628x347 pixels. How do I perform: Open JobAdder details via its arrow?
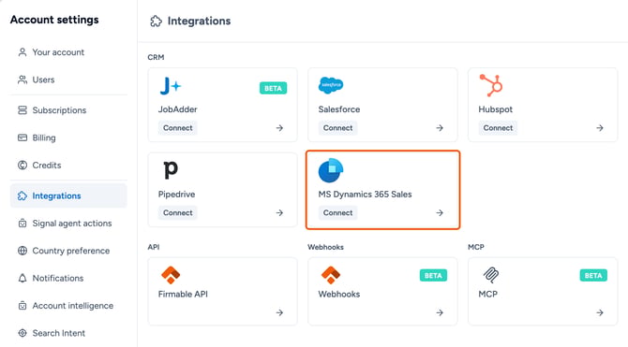click(x=279, y=128)
